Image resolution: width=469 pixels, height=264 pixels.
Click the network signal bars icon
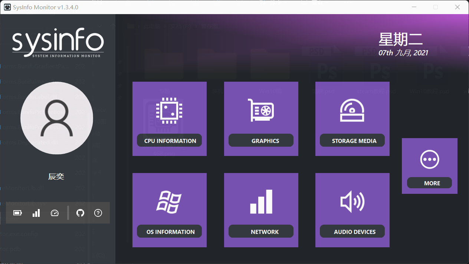[261, 202]
